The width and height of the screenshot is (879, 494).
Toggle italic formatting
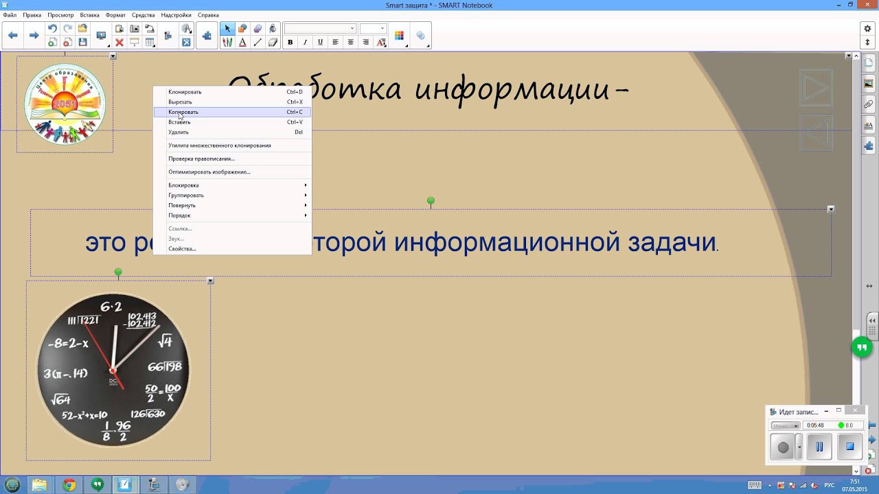305,42
